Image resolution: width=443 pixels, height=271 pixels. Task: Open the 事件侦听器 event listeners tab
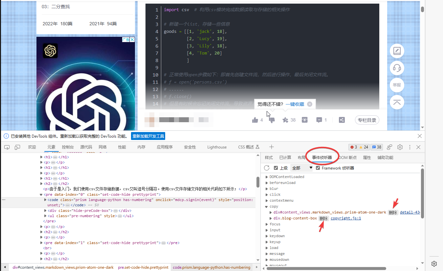[x=322, y=158]
